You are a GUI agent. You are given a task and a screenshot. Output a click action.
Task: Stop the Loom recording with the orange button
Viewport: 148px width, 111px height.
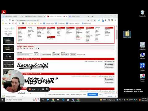(30, 89)
